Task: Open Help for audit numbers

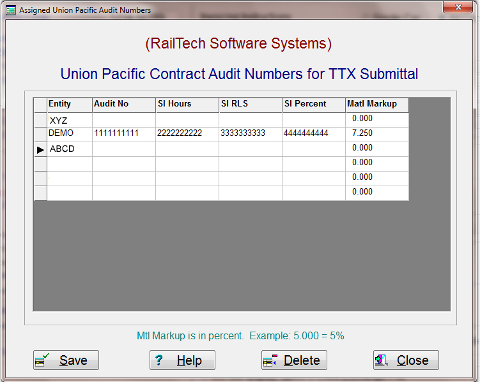Action: point(182,360)
